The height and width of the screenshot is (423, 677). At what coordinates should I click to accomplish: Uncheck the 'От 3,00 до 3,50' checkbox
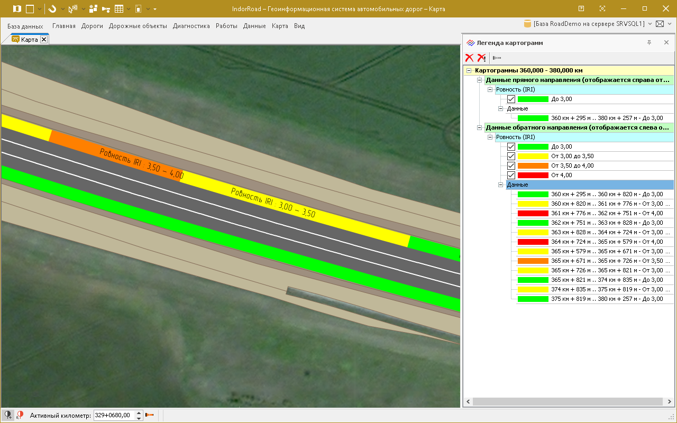[x=511, y=157]
